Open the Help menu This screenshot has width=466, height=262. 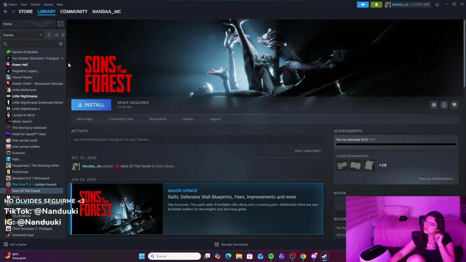[59, 4]
